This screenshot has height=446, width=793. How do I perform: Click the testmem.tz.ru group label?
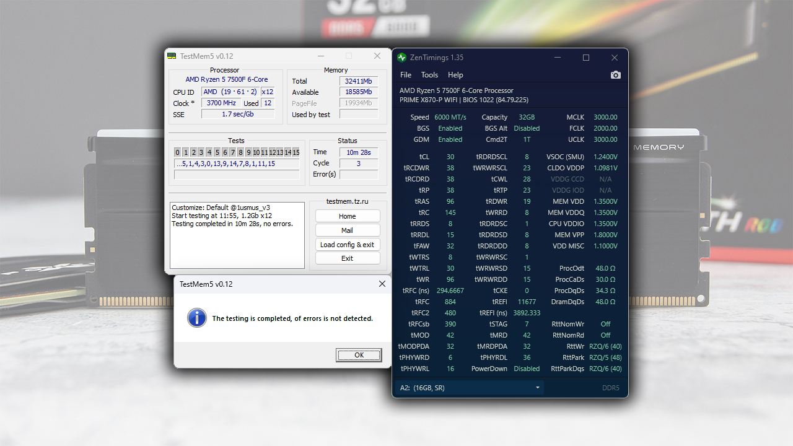click(347, 201)
